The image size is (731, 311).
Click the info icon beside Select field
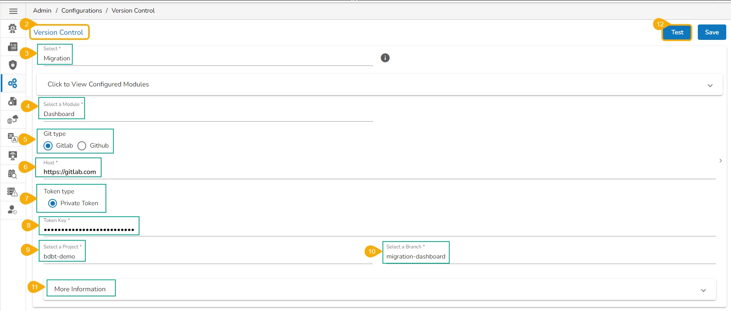click(x=385, y=58)
